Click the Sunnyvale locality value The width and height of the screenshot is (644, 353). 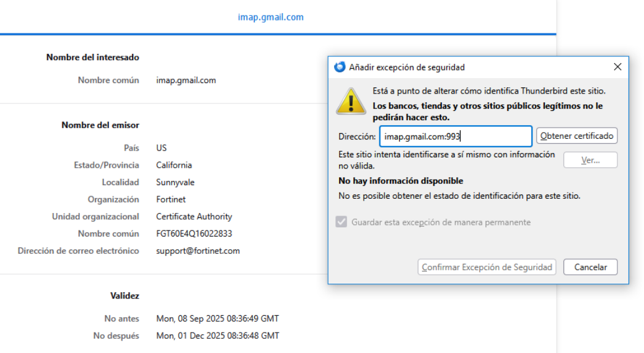click(175, 182)
